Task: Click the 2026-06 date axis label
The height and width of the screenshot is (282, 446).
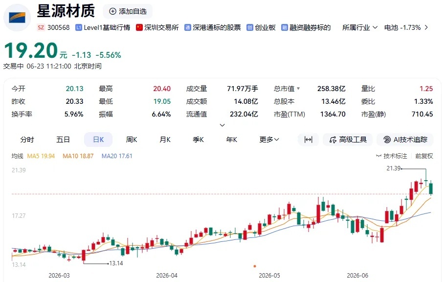Action: tap(357, 276)
